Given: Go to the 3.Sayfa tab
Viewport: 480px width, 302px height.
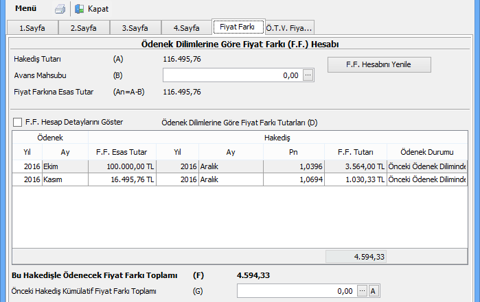Looking at the screenshot, I should (135, 28).
